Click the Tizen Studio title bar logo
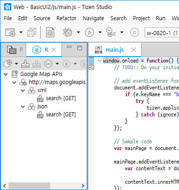179x190 pixels. point(8,7)
